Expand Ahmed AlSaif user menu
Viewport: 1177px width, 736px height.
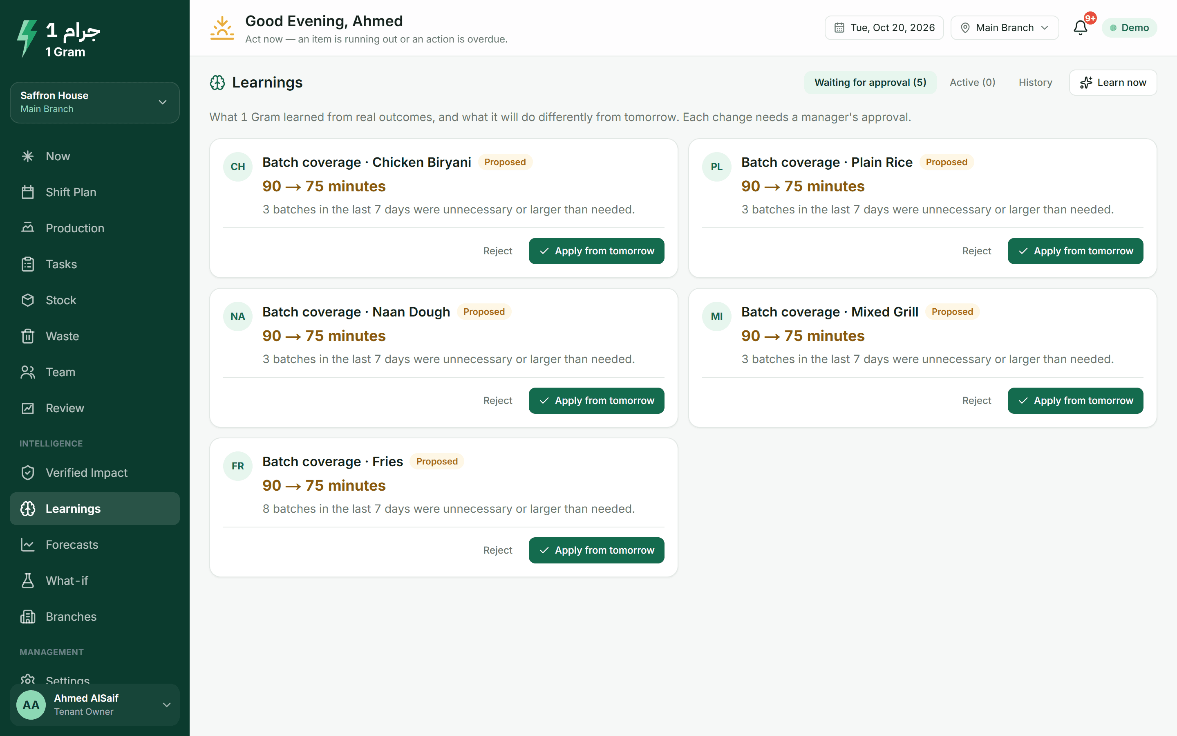pos(95,705)
